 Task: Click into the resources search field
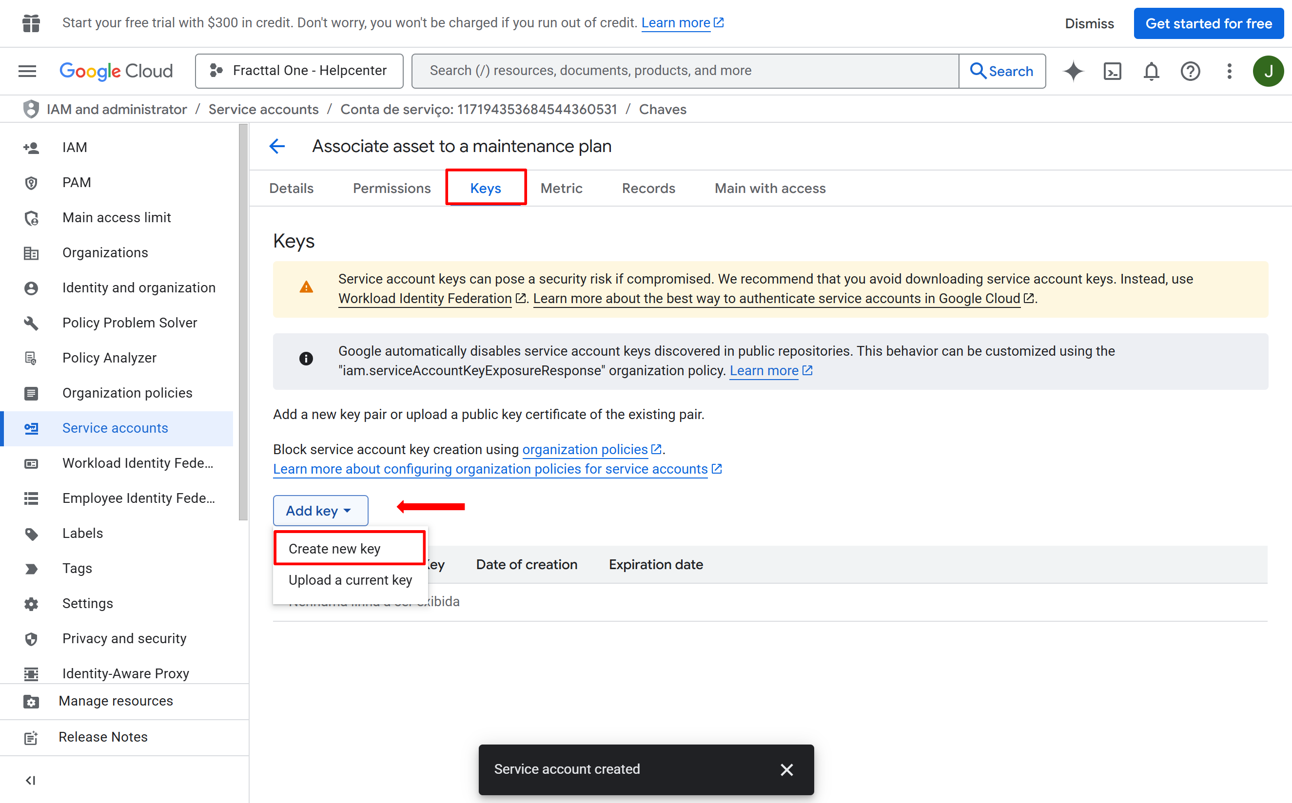pos(685,71)
